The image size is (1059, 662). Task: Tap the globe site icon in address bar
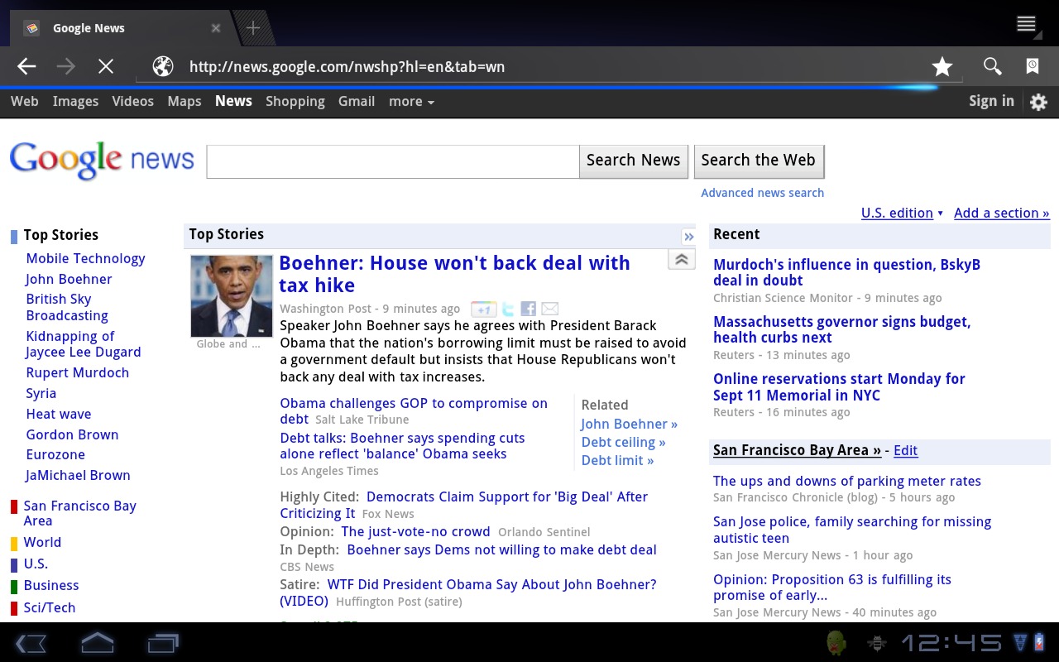pyautogui.click(x=163, y=66)
